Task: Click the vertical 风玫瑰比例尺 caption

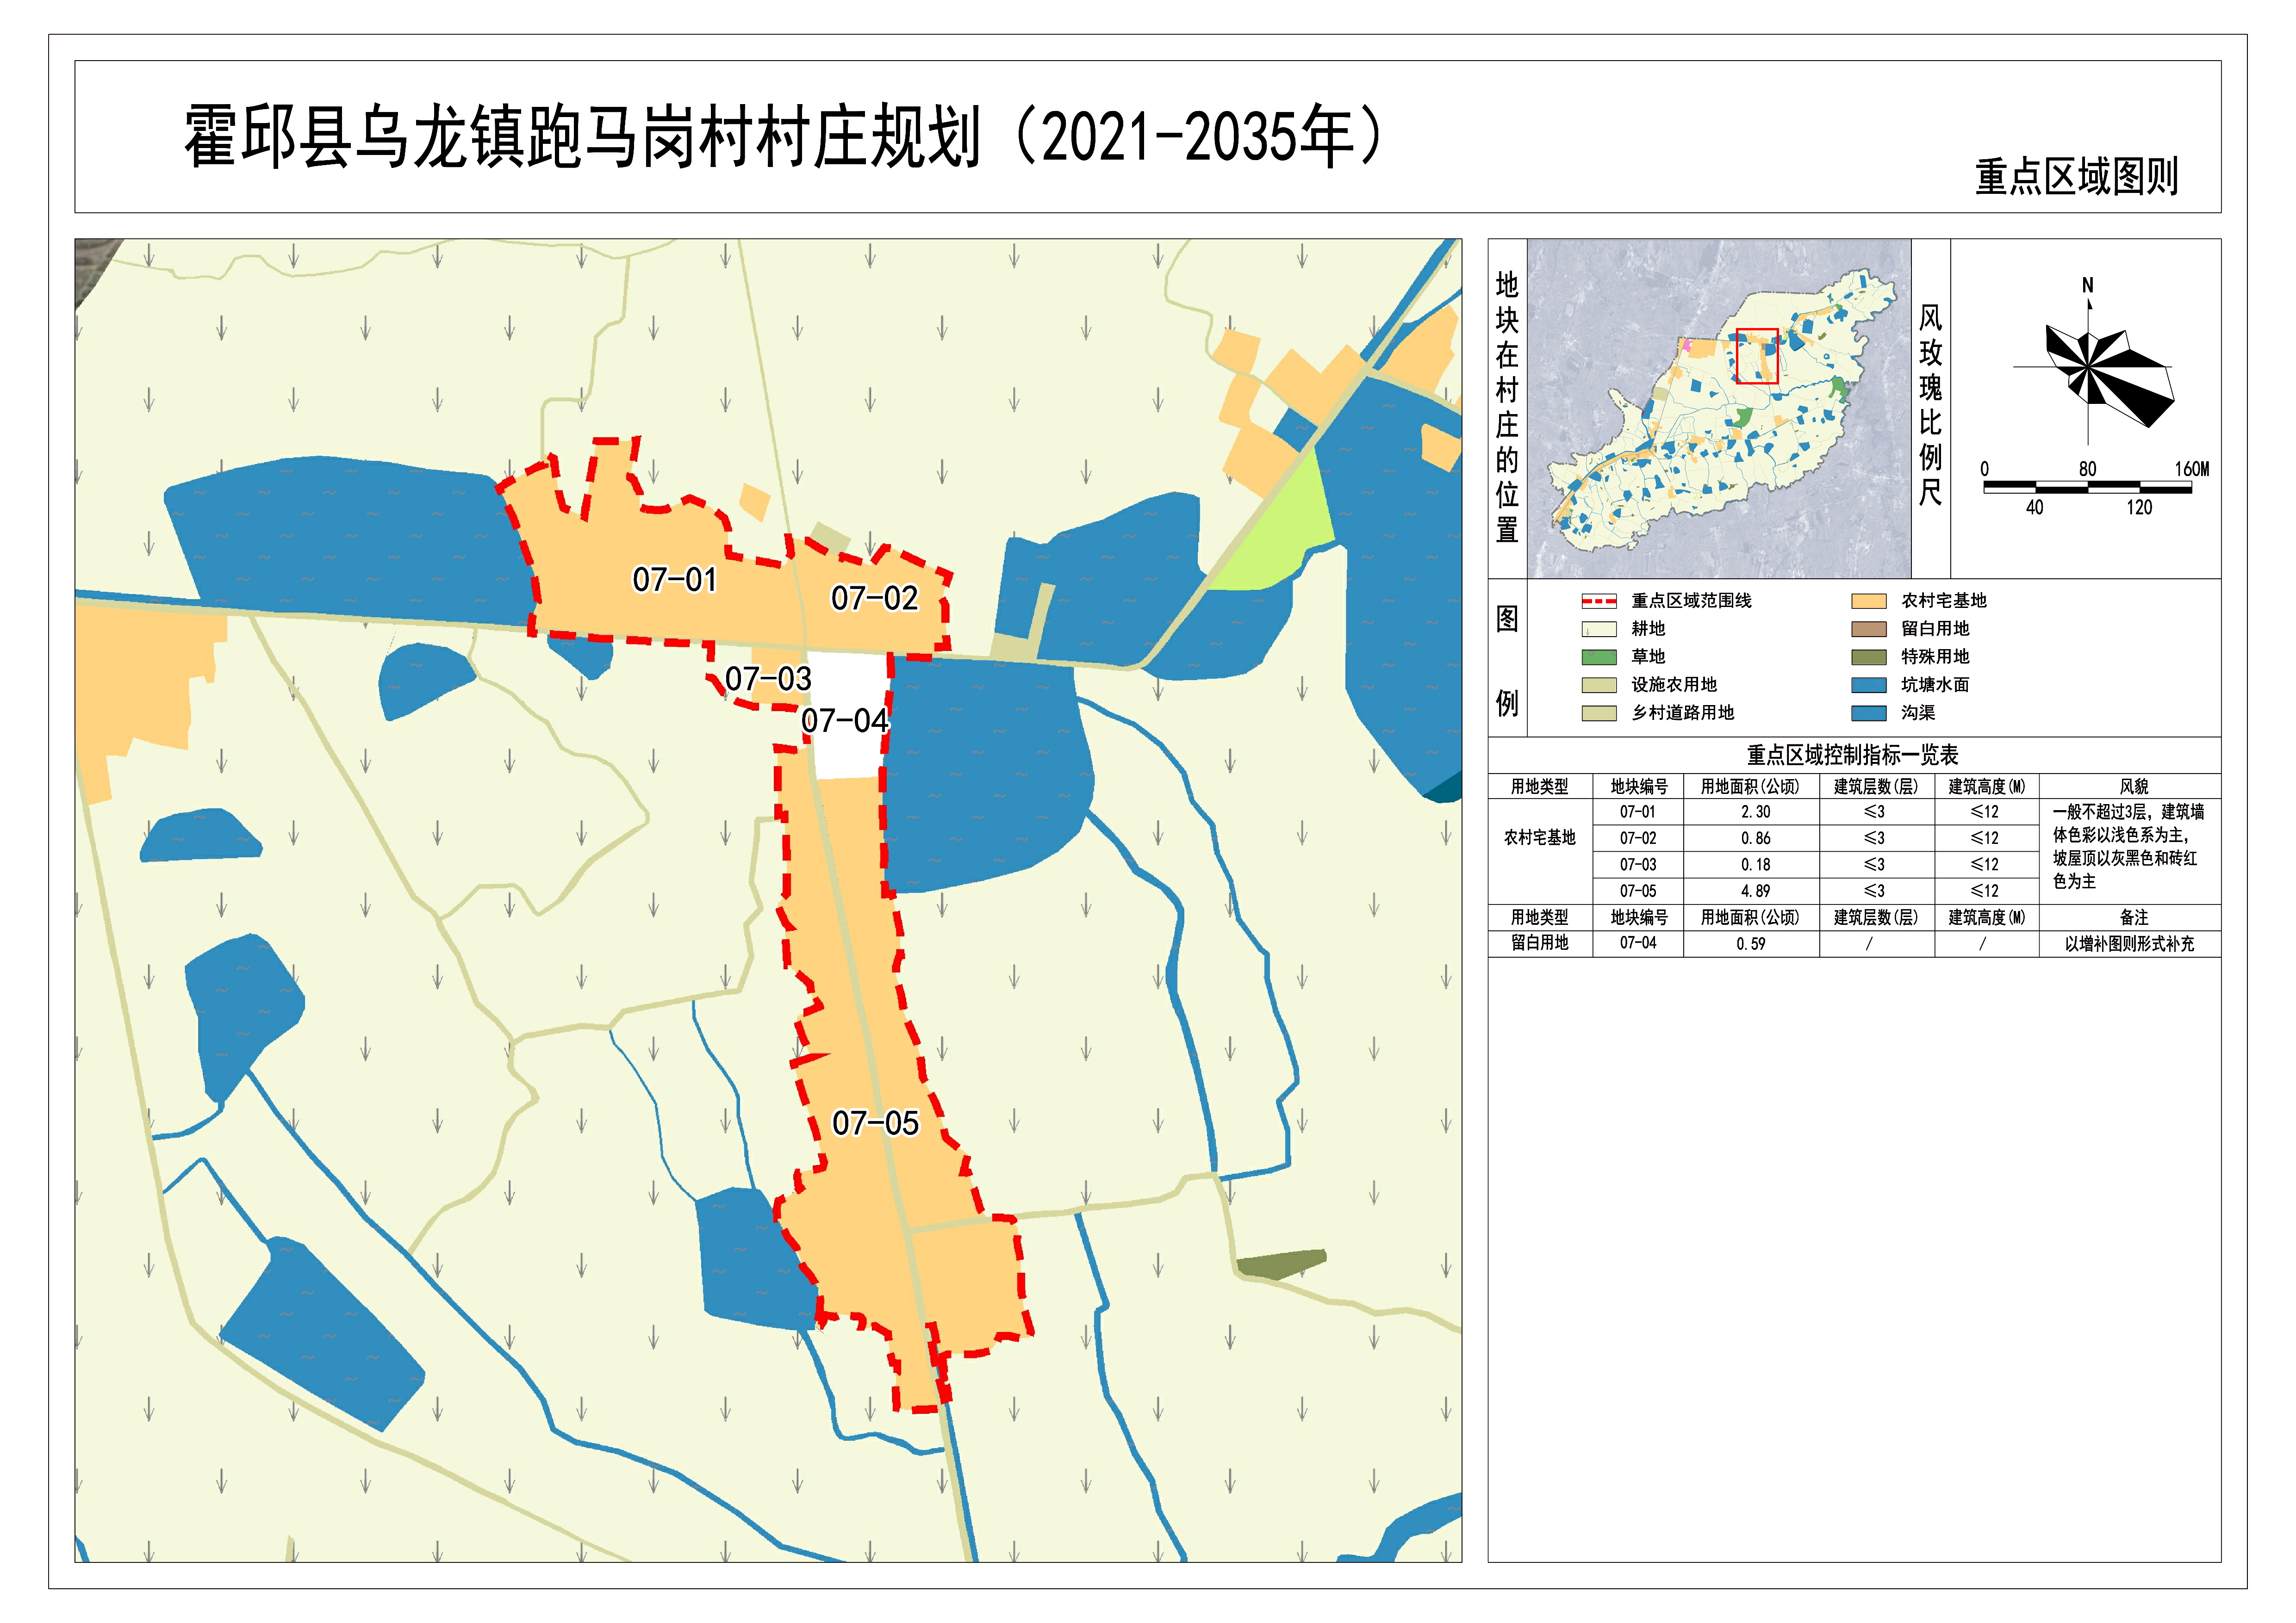Action: point(1930,405)
